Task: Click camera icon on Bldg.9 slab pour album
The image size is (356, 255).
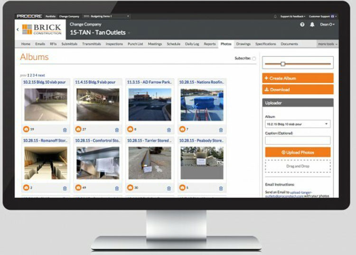Action: coord(78,129)
